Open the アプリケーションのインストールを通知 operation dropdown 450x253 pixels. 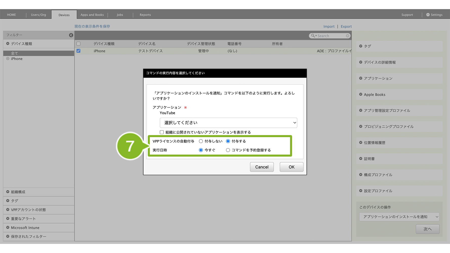point(399,217)
